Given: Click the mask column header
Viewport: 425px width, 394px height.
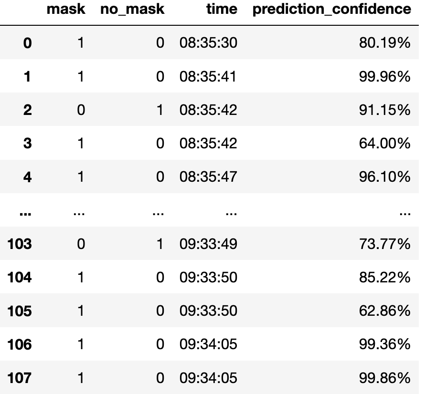Looking at the screenshot, I should (66, 10).
